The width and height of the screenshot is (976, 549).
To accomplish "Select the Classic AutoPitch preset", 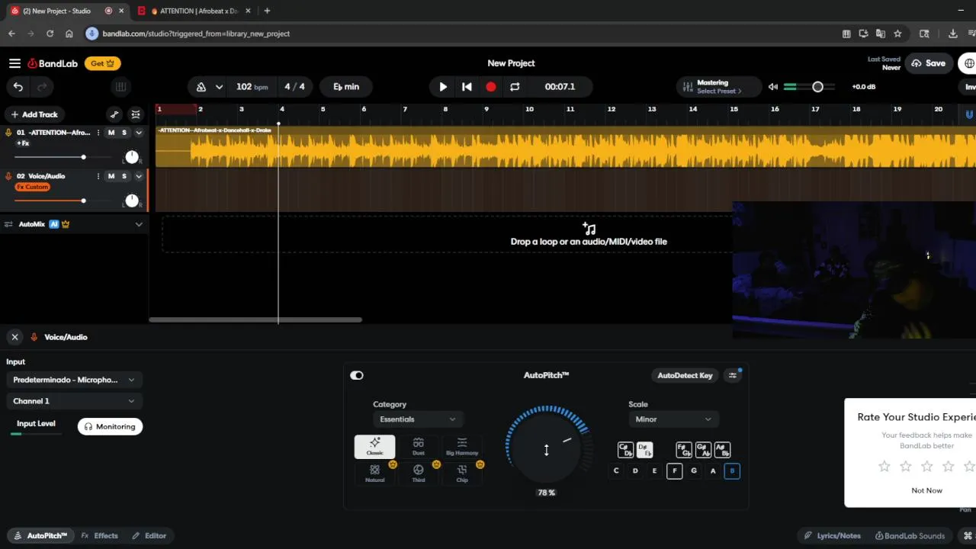I will [374, 447].
